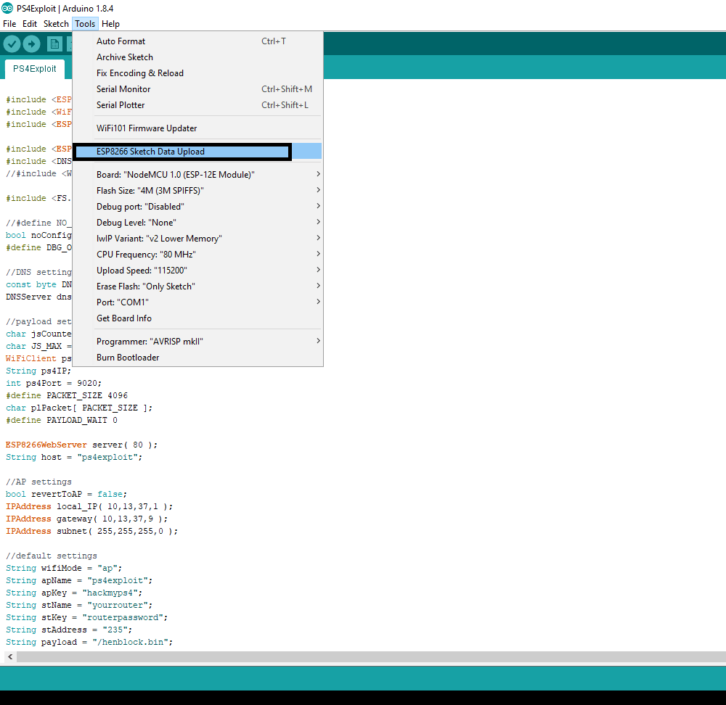Click the code line "String ps4IP;"
Screen dimensions: 726x705
tap(38, 371)
